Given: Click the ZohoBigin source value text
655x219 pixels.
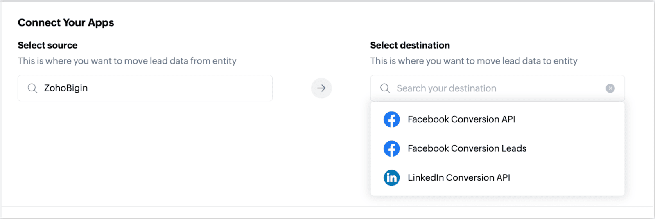Looking at the screenshot, I should point(66,88).
